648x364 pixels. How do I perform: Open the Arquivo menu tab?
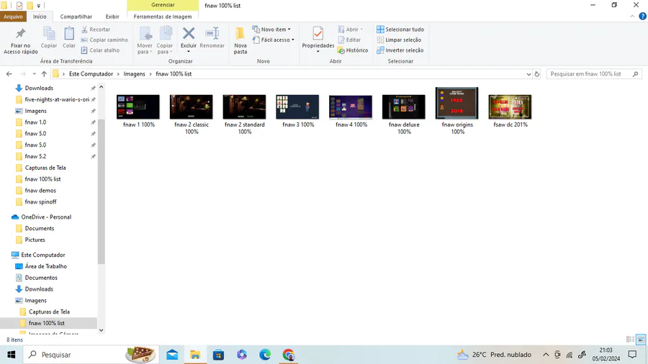point(13,17)
